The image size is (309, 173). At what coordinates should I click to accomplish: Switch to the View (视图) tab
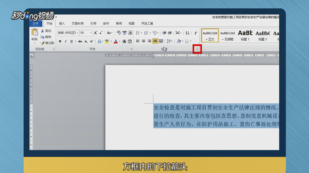click(131, 23)
